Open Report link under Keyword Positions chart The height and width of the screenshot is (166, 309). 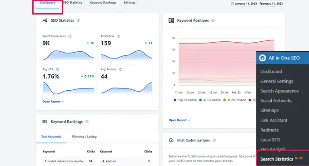tap(179, 120)
